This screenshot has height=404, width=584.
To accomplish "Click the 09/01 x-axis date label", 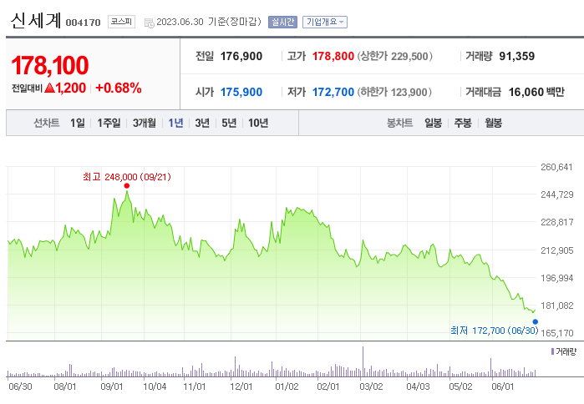I will click(x=112, y=386).
